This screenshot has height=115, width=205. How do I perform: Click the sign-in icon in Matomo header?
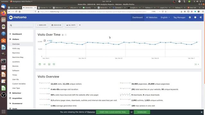[201, 17]
